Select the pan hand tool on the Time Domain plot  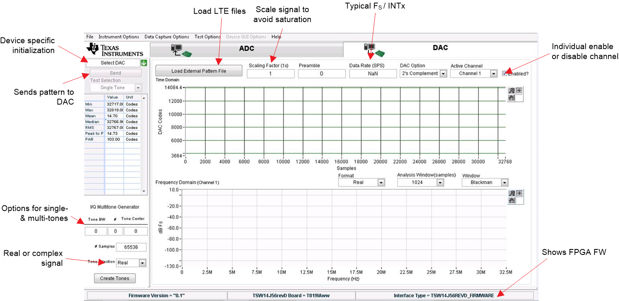511,98
